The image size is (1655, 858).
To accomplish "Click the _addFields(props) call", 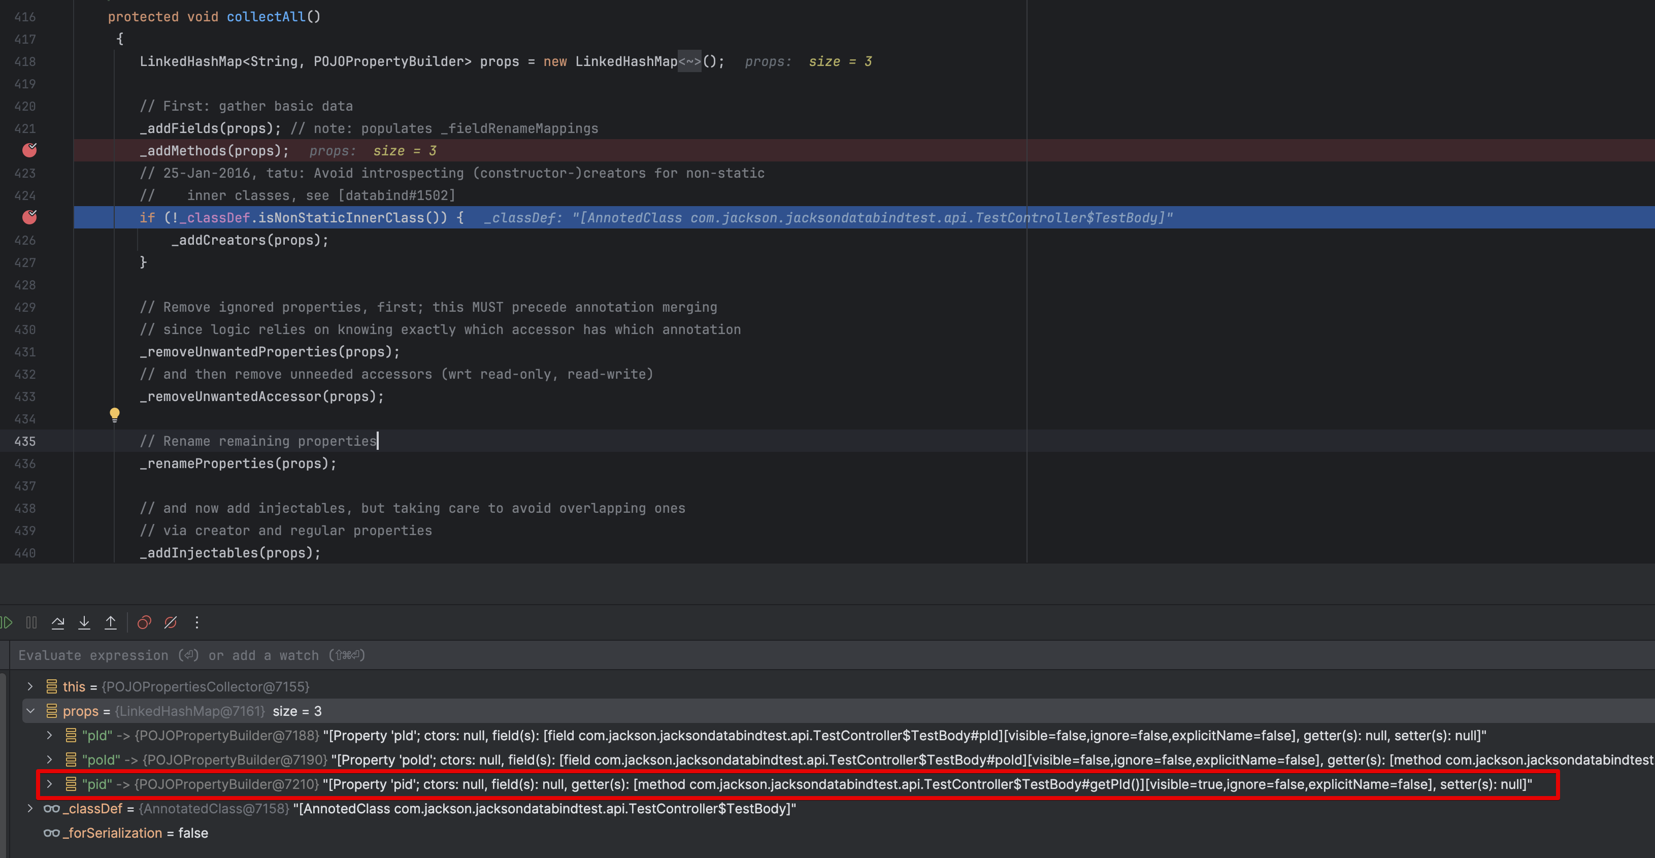I will click(210, 128).
